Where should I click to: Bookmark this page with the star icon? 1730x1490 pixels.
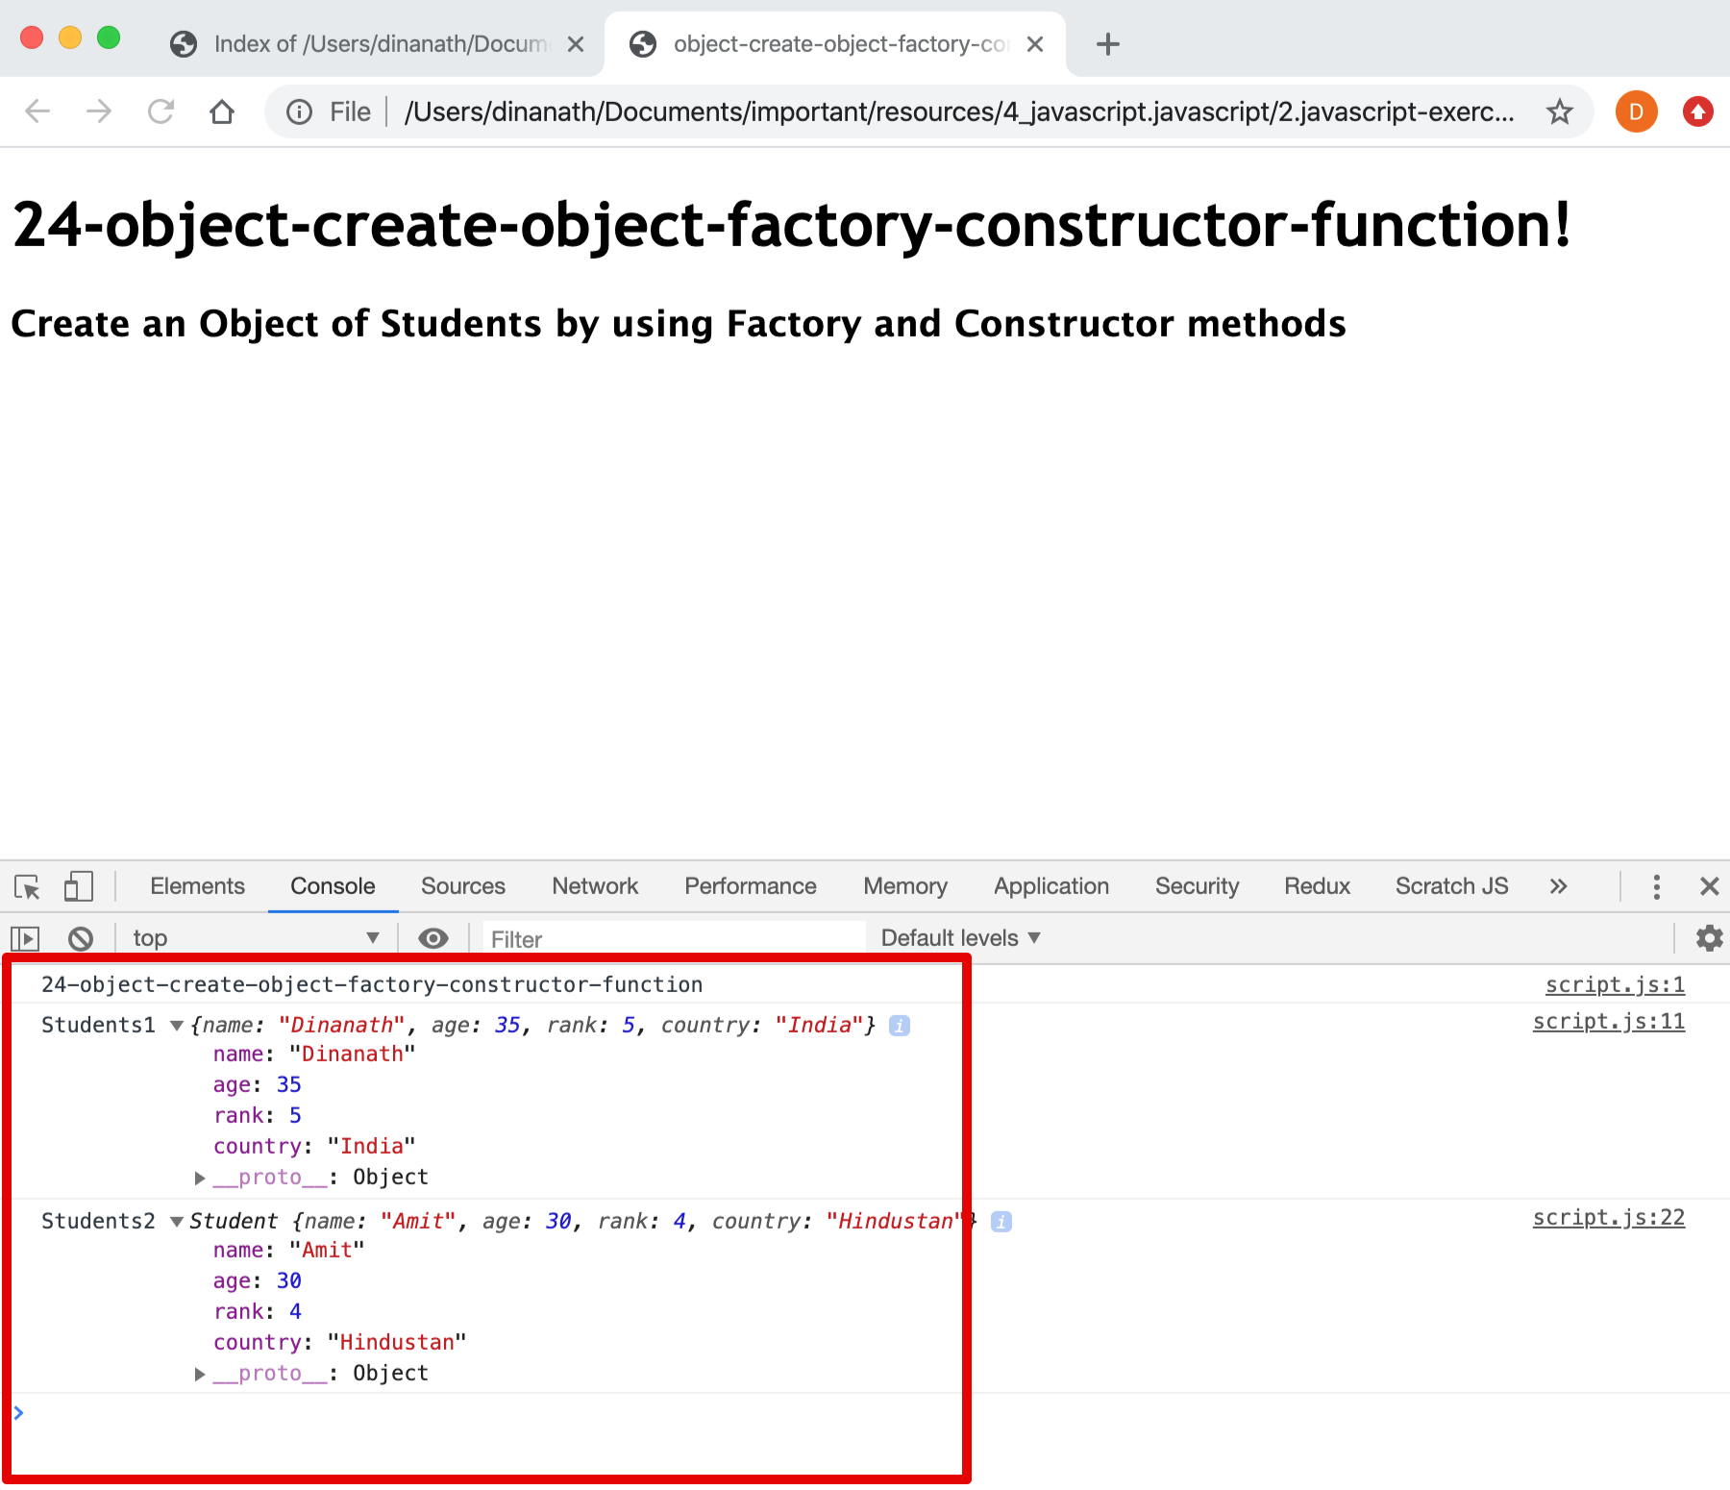pos(1559,112)
